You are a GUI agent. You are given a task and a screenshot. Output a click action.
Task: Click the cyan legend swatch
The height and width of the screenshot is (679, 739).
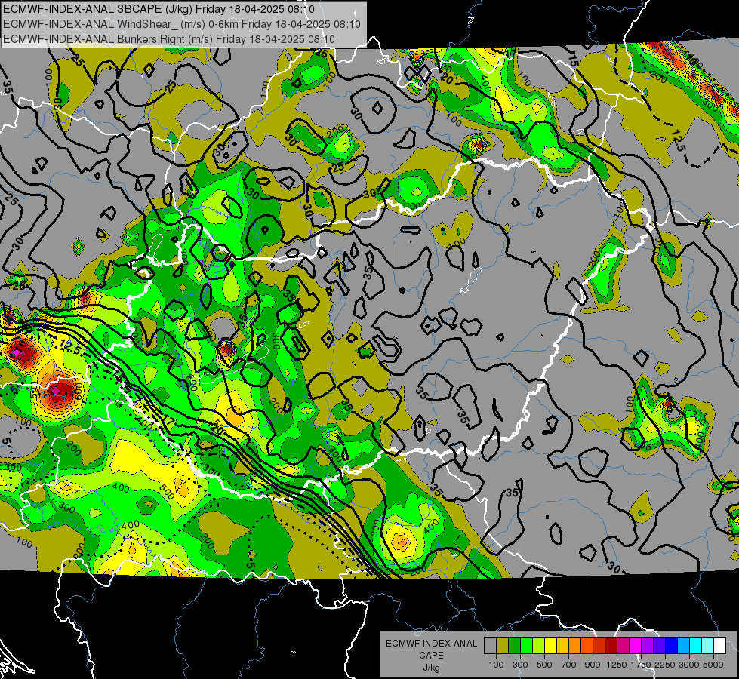696,645
